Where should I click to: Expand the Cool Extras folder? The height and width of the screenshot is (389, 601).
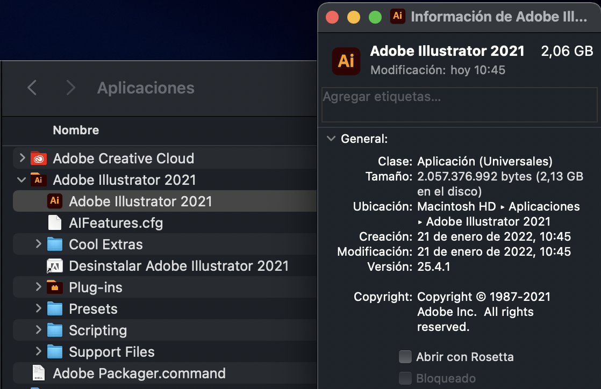pyautogui.click(x=38, y=244)
